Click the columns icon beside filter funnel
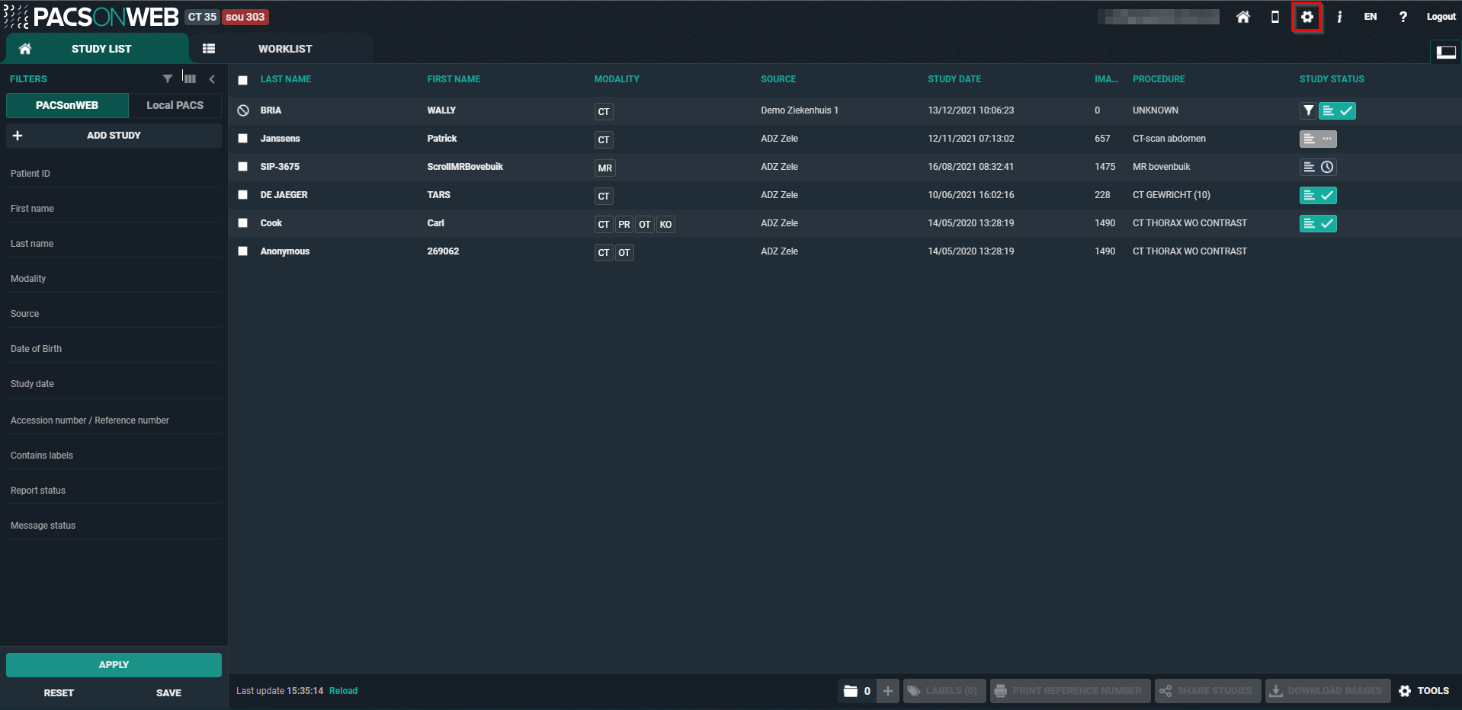 pyautogui.click(x=190, y=79)
